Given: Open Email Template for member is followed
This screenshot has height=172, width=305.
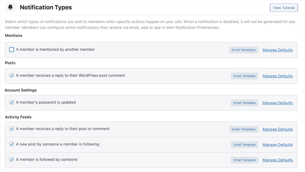Looking at the screenshot, I should (x=244, y=160).
